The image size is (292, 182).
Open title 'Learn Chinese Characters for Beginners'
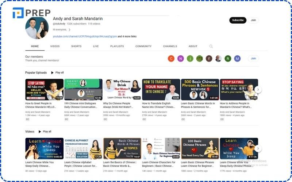pyautogui.click(x=159, y=164)
